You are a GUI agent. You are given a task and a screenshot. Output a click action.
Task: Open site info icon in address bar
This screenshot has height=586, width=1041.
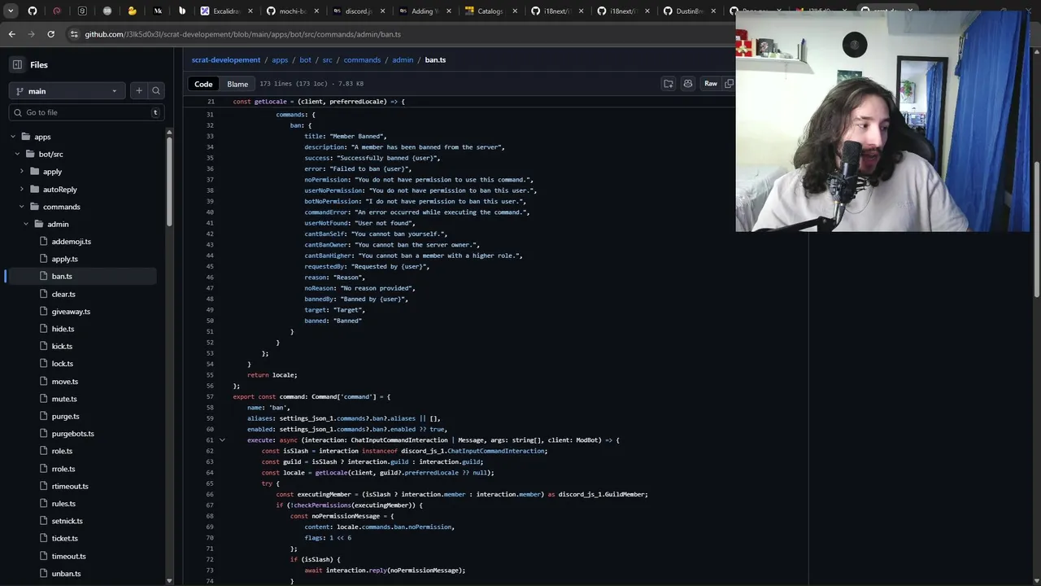pos(75,34)
